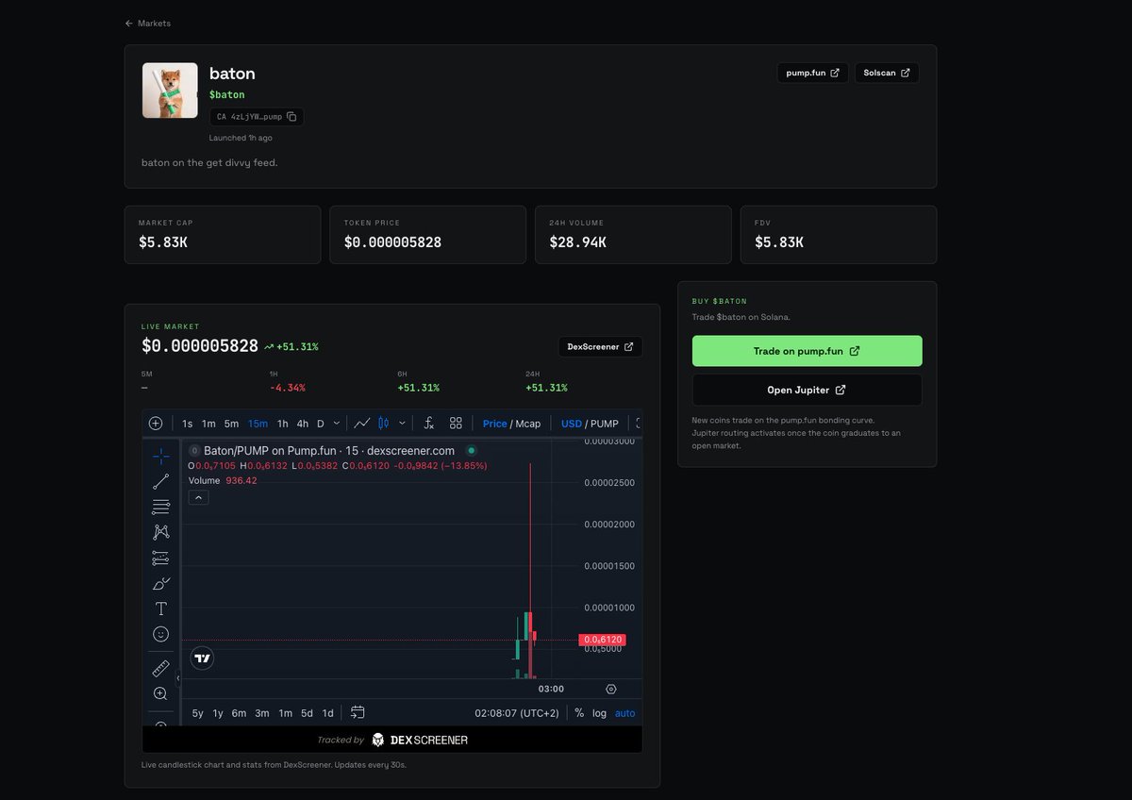Select the trend line drawing tool
The width and height of the screenshot is (1132, 800).
click(x=160, y=482)
